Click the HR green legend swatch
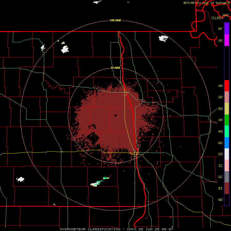 click(227, 120)
